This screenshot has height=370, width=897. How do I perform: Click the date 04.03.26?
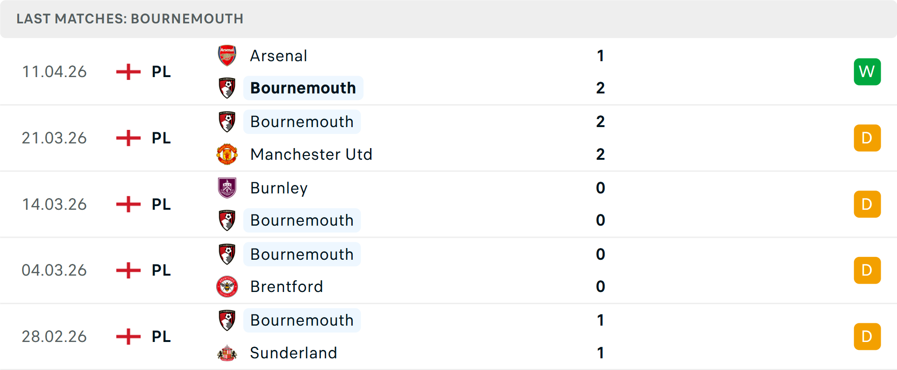(x=54, y=270)
